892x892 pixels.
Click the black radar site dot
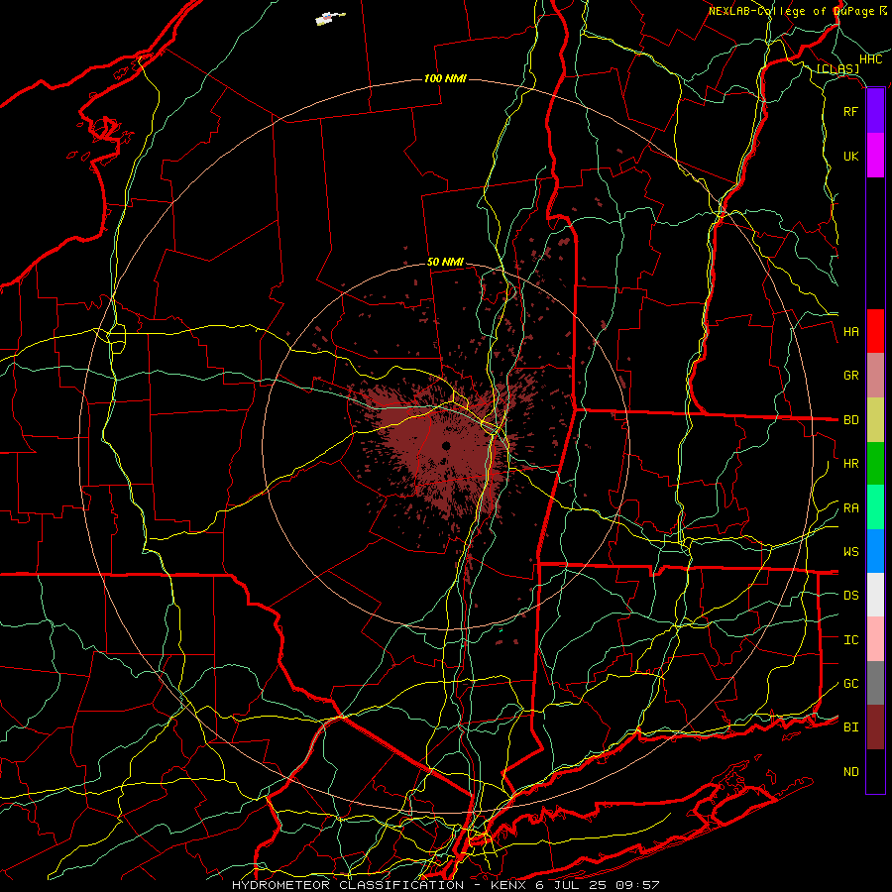(x=446, y=445)
